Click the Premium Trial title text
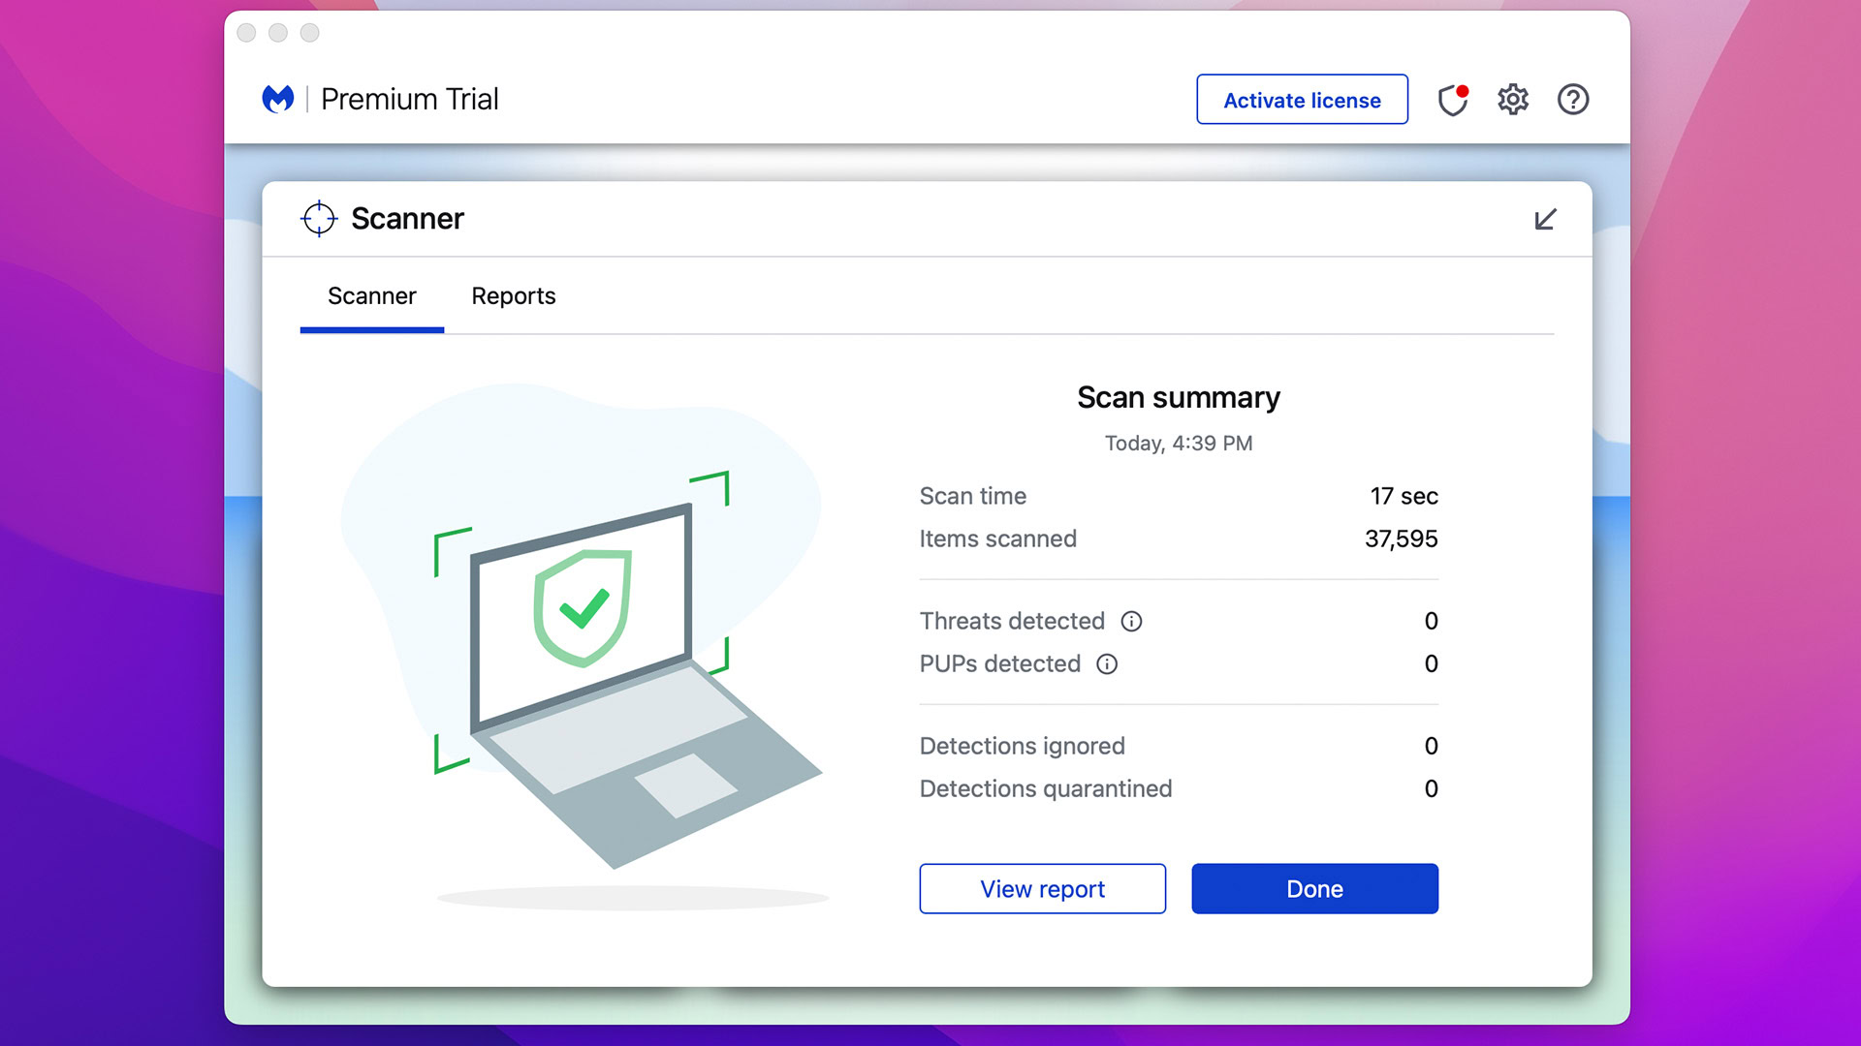 pyautogui.click(x=409, y=100)
